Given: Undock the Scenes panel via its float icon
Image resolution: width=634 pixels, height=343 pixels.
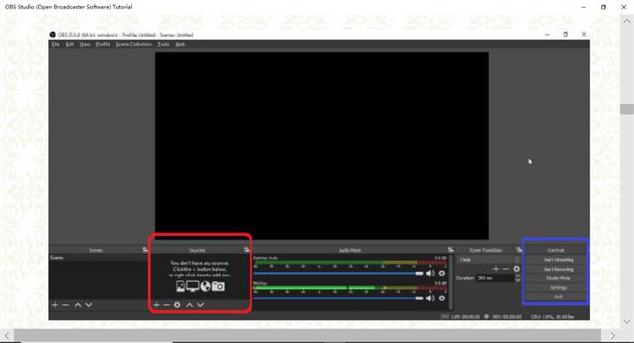Looking at the screenshot, I should 145,250.
